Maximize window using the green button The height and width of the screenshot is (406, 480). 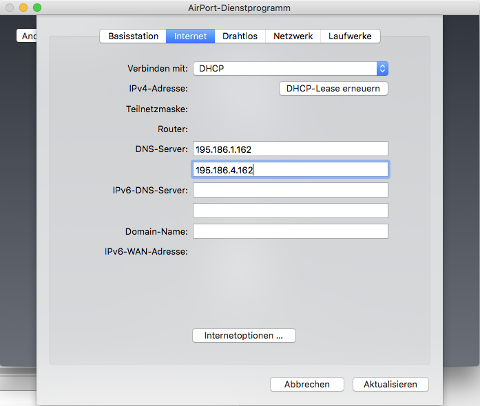click(37, 8)
